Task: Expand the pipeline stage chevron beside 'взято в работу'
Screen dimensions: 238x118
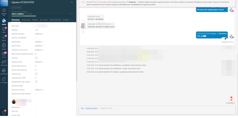Action: [72, 14]
